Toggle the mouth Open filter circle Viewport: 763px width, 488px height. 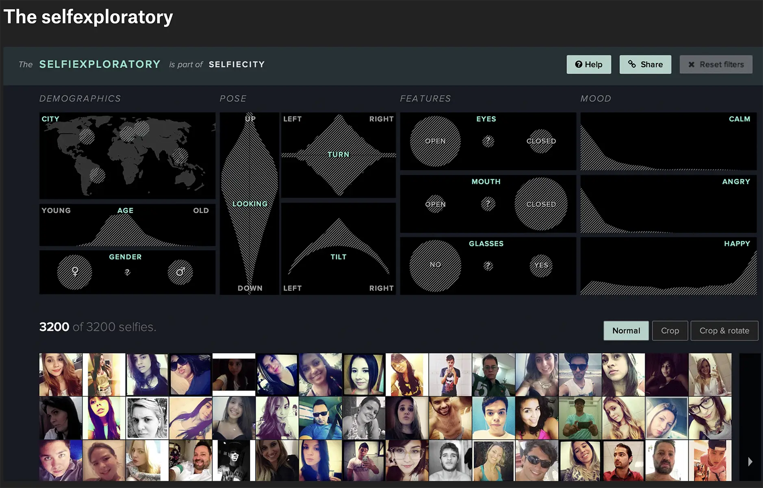coord(435,204)
